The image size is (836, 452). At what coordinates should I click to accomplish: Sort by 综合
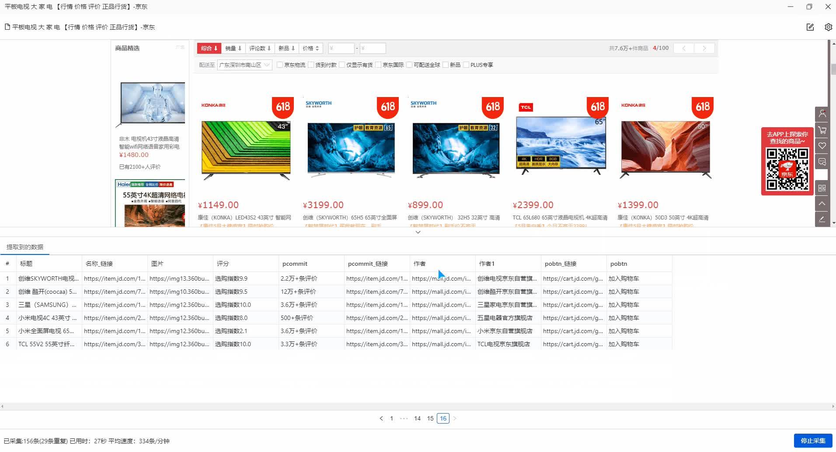click(x=209, y=48)
